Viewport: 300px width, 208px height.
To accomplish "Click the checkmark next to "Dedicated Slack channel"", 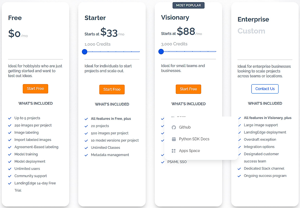I will click(x=239, y=169).
